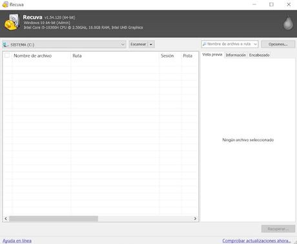This screenshot has width=297, height=244.
Task: Click the Recuva hard hat logo icon
Action: tap(12, 22)
